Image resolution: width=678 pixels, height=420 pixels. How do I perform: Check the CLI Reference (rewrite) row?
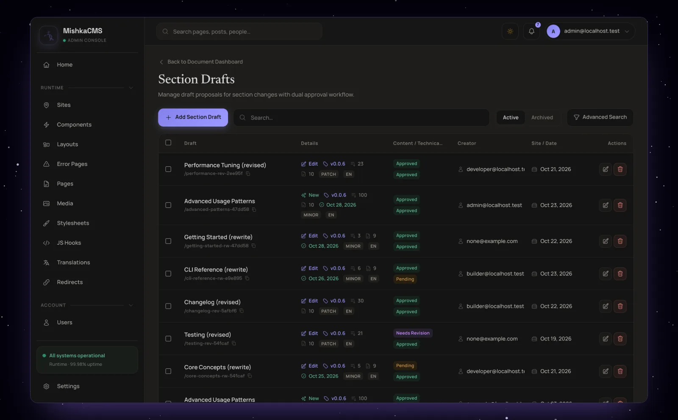point(168,274)
